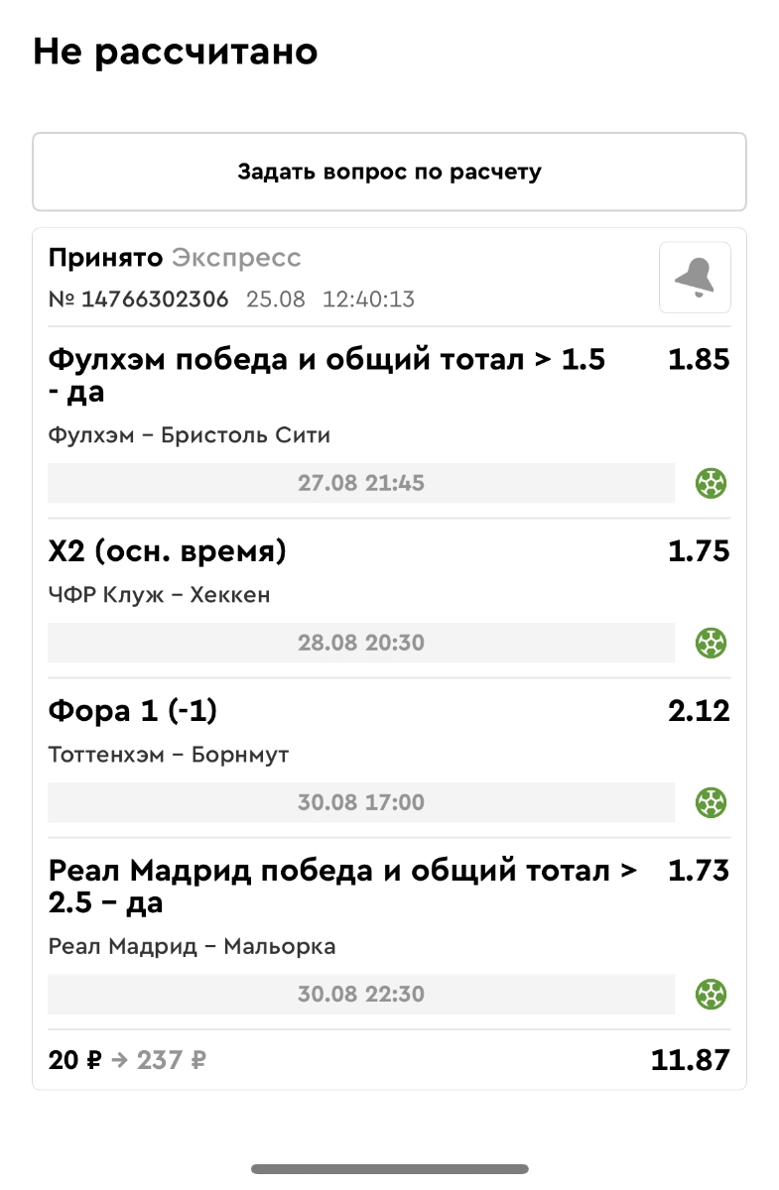Select the 'Фора 1 (-1)' bet line
The image size is (779, 1190).
click(133, 711)
